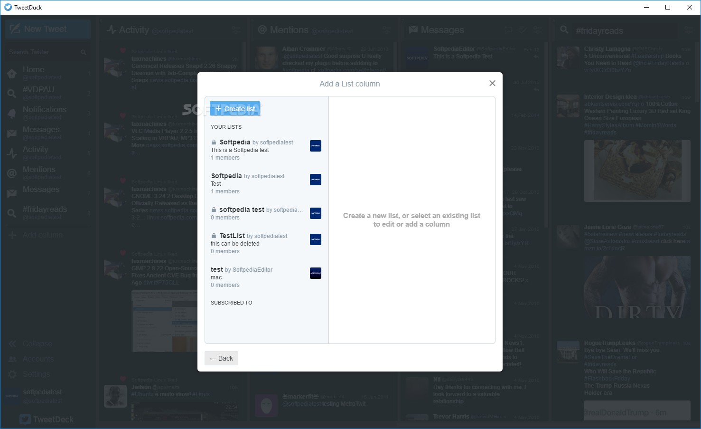The height and width of the screenshot is (429, 701).
Task: Click the lock icon before TestList
Action: point(214,236)
